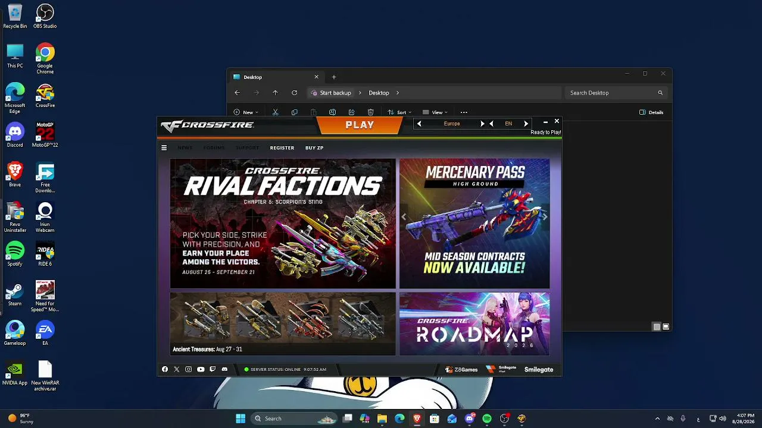Open the NEWS menu item in launcher
Viewport: 762px width, 428px height.
click(x=185, y=147)
